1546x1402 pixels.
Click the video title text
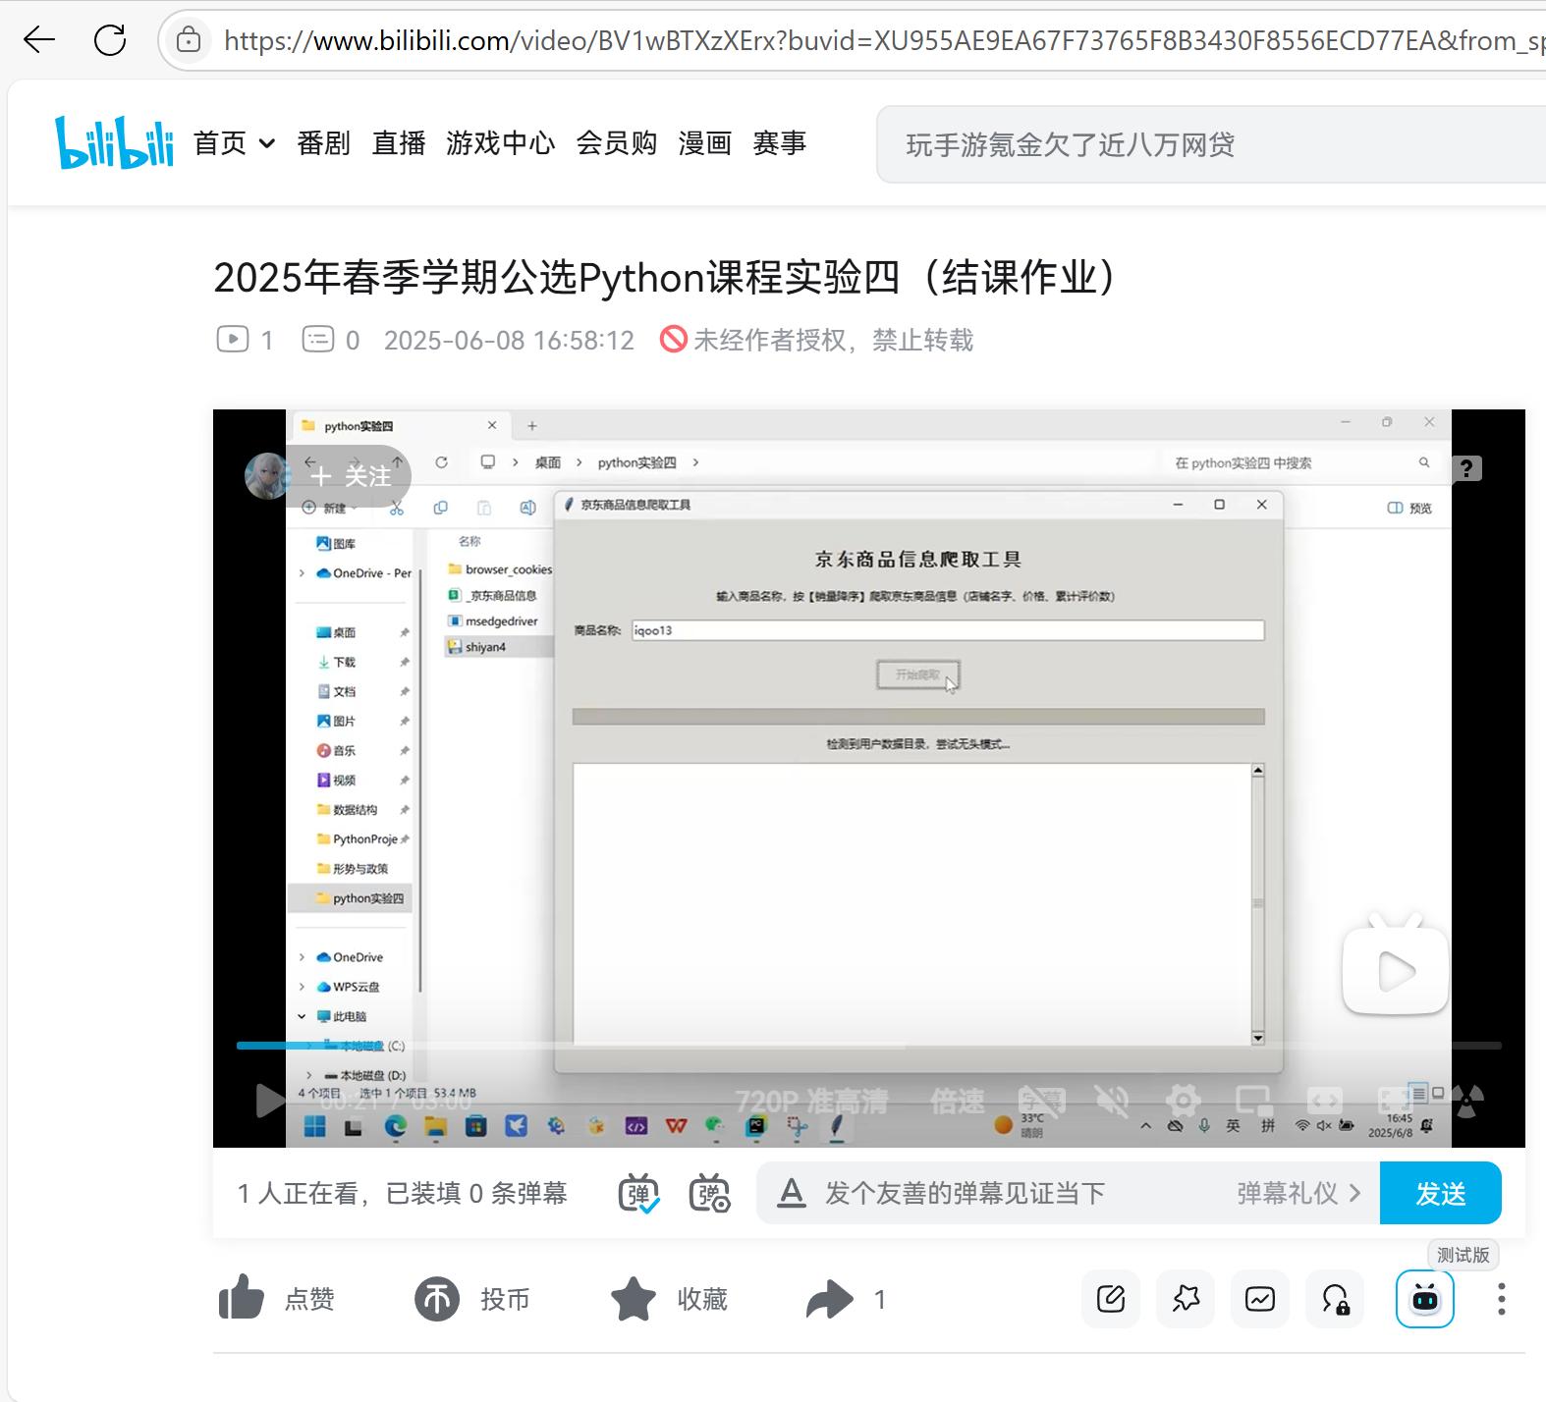pyautogui.click(x=665, y=277)
